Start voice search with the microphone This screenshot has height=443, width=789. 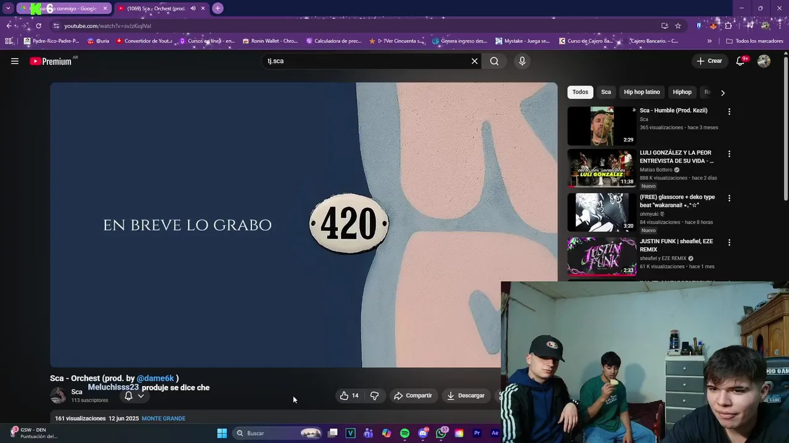coord(522,61)
